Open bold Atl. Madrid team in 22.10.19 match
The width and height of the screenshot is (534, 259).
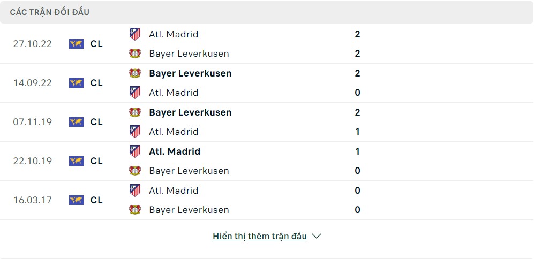175,151
